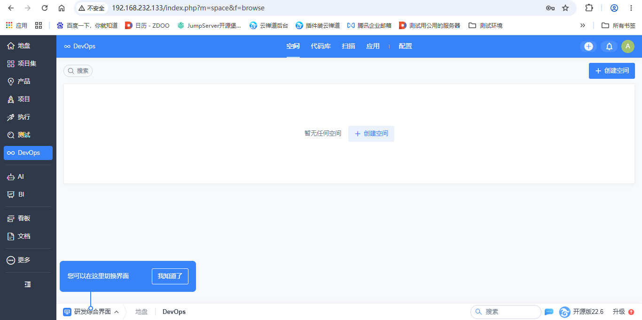Viewport: 642px width, 320px height.
Task: Open the 地盘 sidebar item
Action: coord(28,46)
